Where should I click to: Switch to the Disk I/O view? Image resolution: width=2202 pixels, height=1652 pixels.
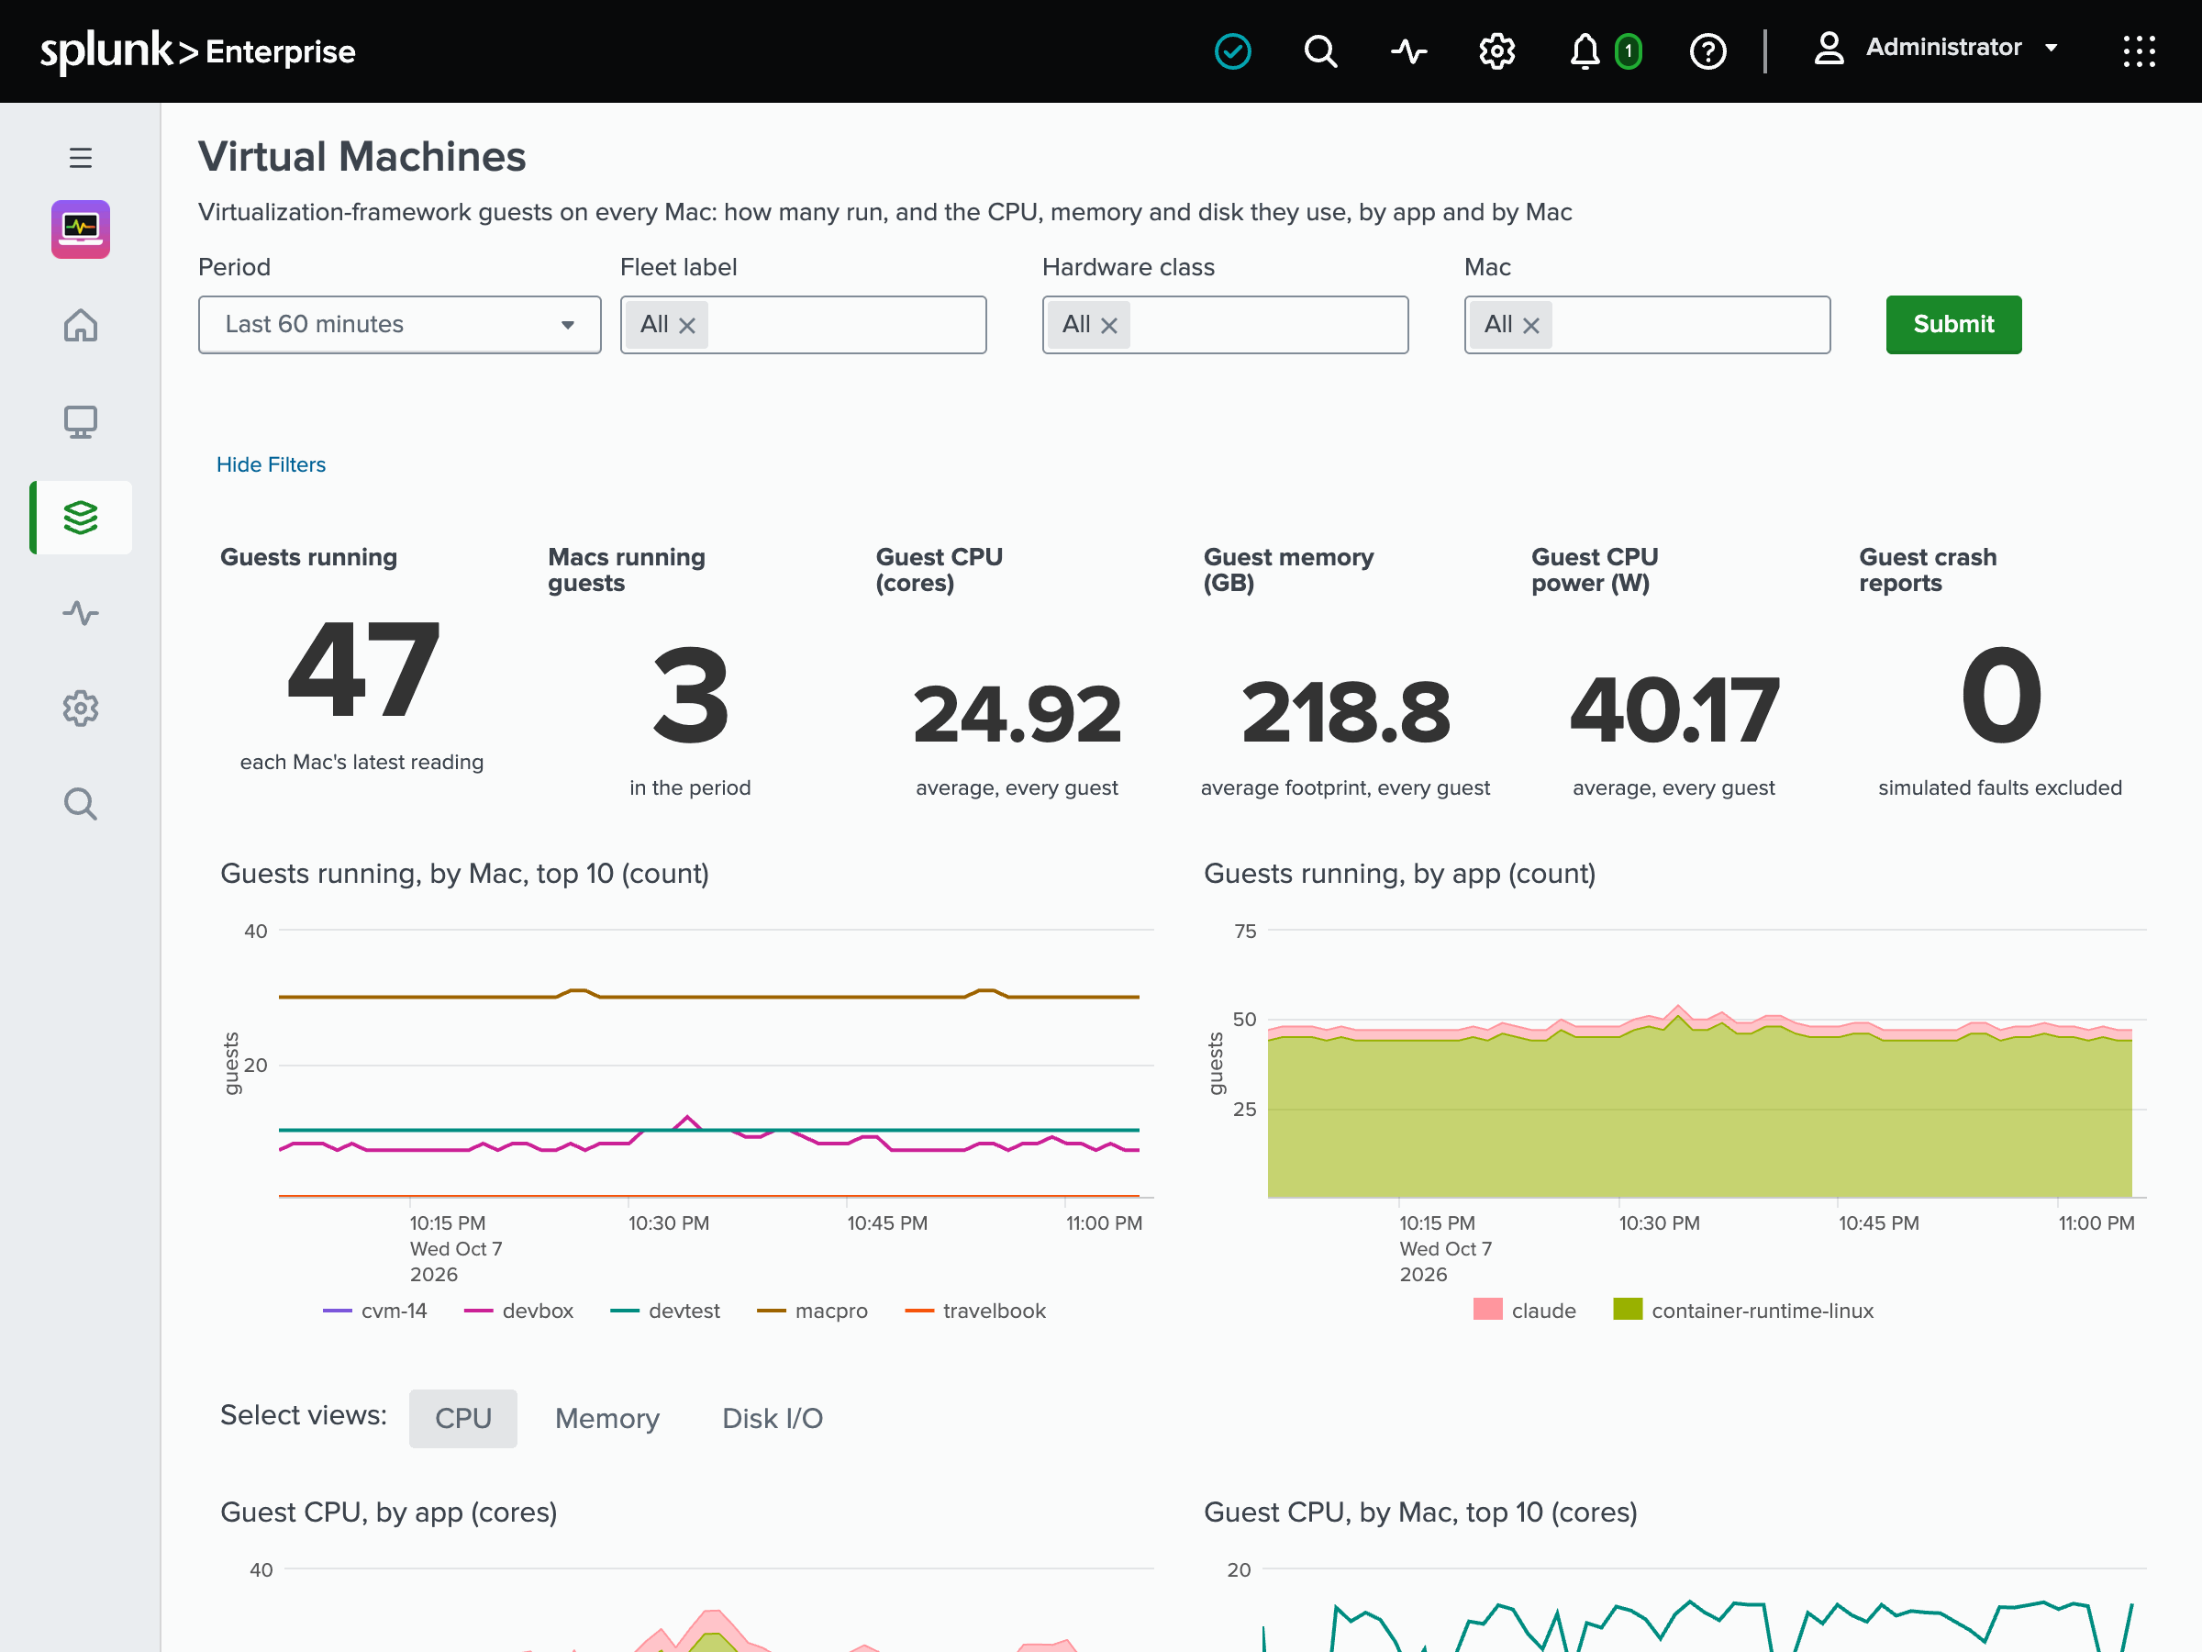click(773, 1418)
